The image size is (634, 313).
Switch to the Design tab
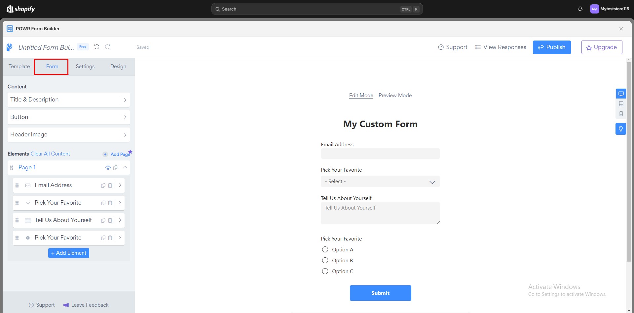coord(118,66)
